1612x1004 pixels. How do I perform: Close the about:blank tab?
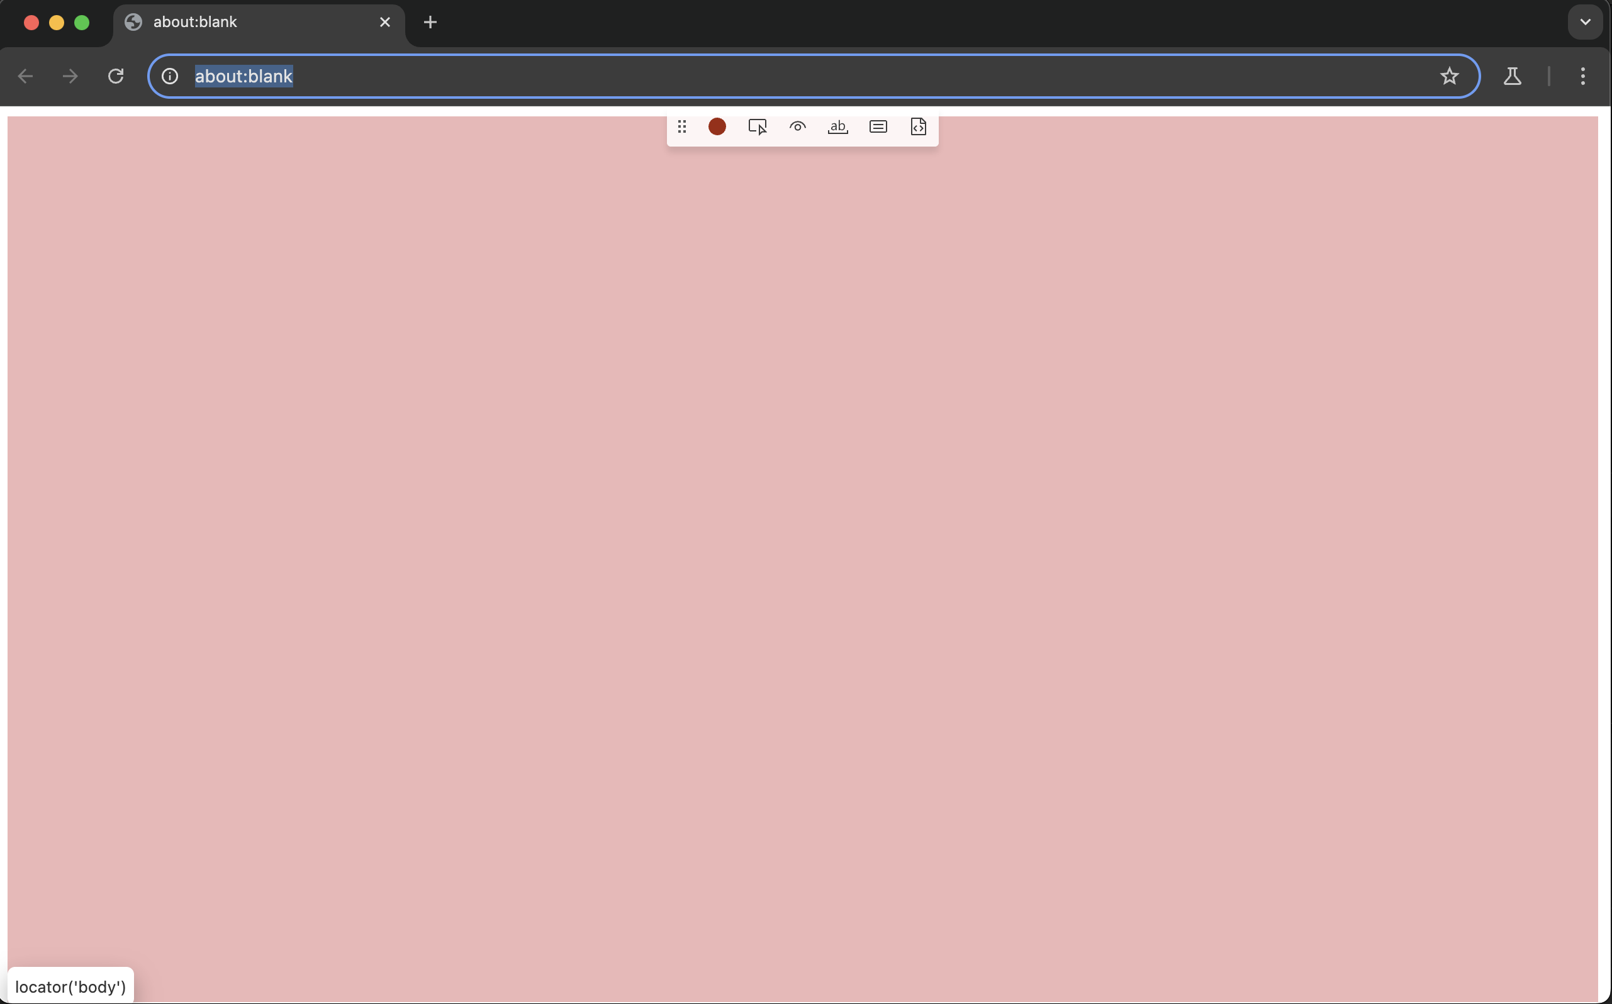(384, 22)
